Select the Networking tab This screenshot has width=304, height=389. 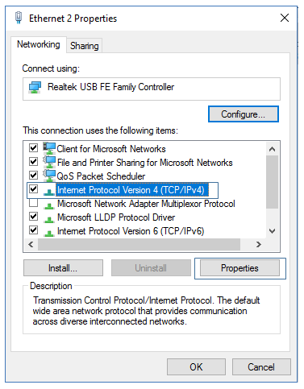(x=39, y=44)
